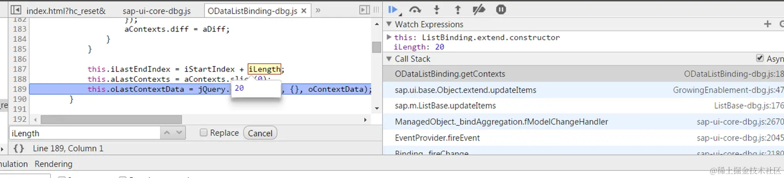
Task: Add watch expression plus icon
Action: coord(767,24)
